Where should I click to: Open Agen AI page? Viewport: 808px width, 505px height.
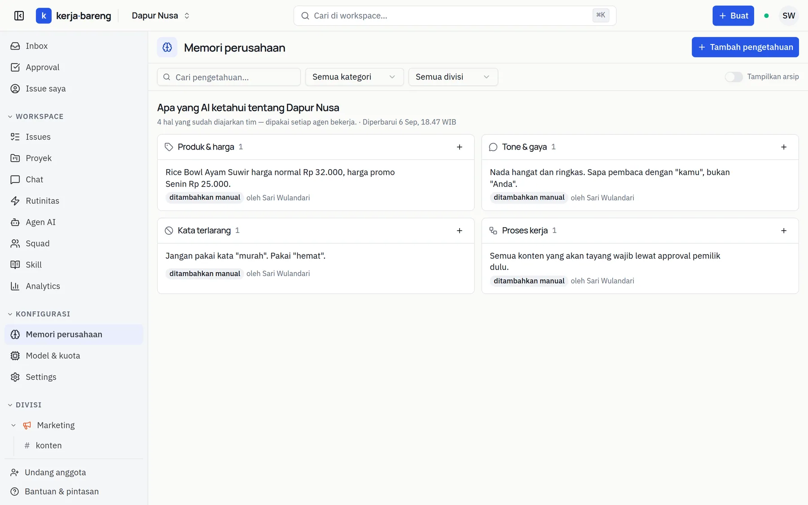74,222
